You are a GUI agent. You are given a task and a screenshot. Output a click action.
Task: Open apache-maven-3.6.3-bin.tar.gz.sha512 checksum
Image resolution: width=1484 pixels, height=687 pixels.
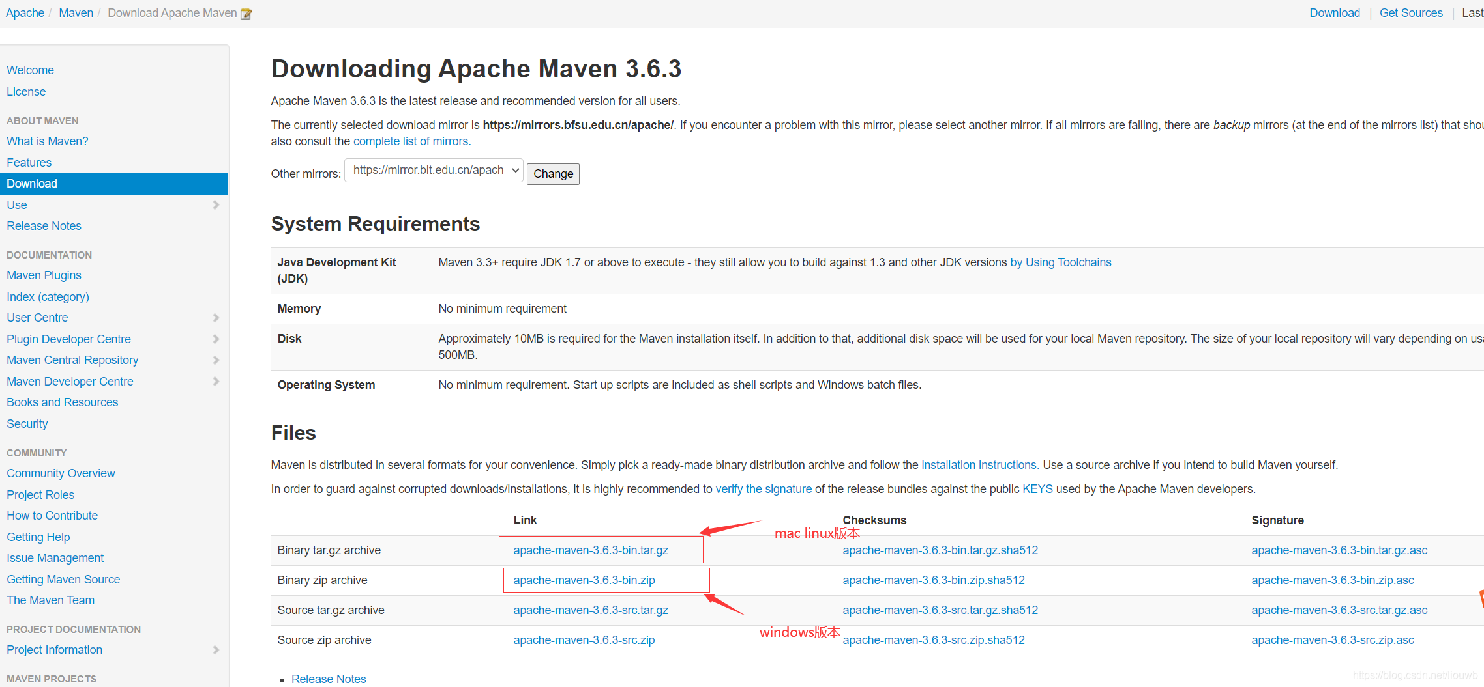pos(940,550)
